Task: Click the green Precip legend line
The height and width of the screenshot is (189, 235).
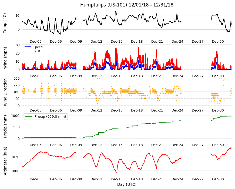Action: pyautogui.click(x=29, y=117)
